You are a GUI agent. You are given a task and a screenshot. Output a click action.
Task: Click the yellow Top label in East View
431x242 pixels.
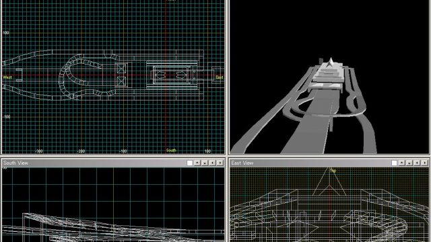333,171
